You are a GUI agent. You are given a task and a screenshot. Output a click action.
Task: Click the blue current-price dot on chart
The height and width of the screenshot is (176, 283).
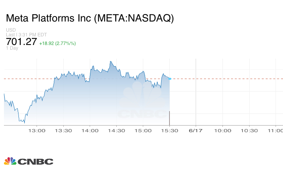[x=170, y=79]
